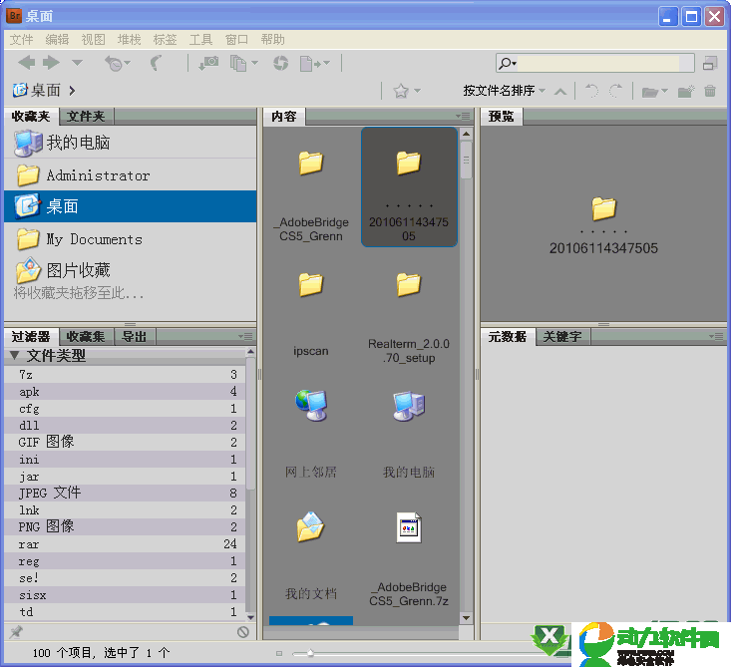Rotate the selection 90° counterclockwise

click(591, 91)
